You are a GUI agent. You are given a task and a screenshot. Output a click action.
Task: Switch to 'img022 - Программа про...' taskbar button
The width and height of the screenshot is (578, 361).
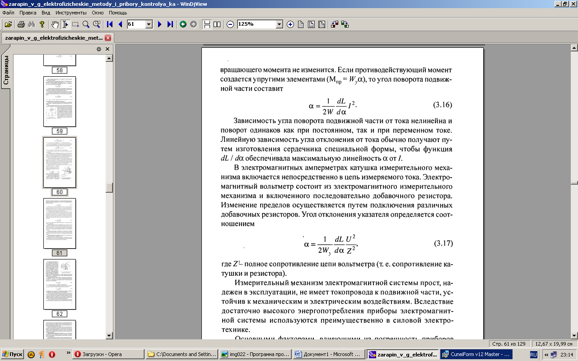[x=255, y=354]
